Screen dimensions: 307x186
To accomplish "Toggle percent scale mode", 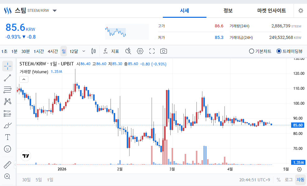I will (279, 180).
